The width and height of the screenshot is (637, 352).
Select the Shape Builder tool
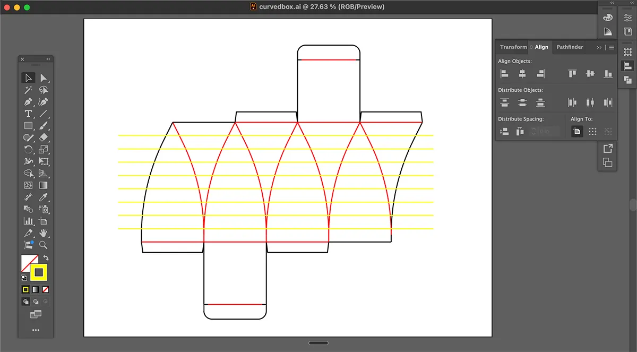(x=29, y=174)
